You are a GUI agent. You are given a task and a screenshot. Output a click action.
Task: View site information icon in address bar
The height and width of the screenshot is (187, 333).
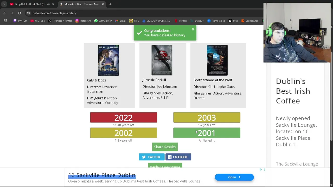(x=28, y=13)
